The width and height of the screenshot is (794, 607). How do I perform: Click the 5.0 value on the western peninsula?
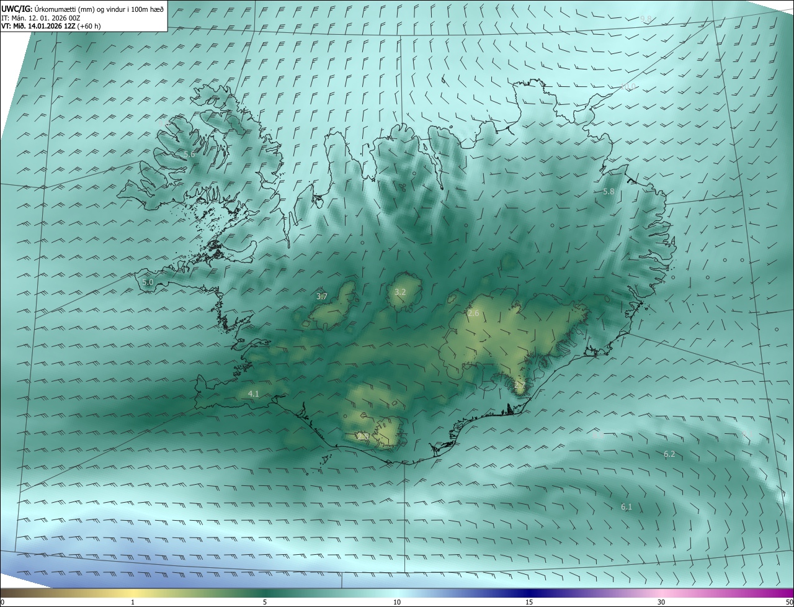point(148,282)
